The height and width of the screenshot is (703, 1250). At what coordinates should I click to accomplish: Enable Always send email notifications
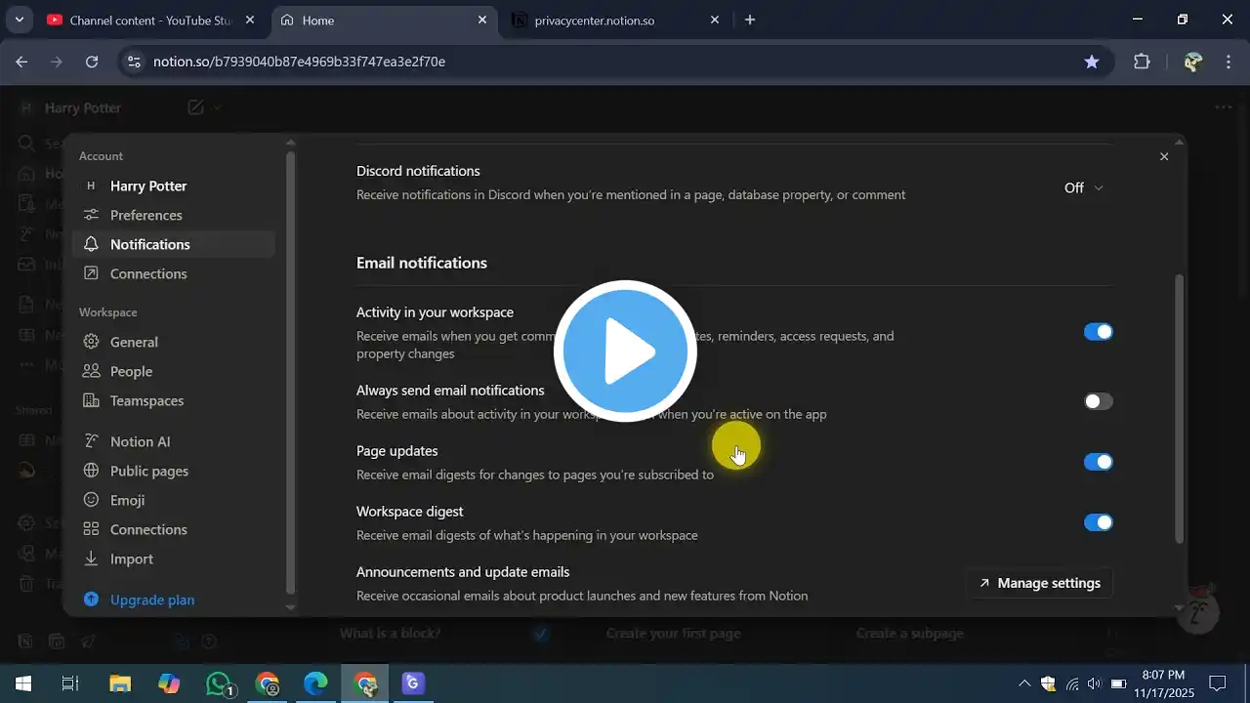1098,401
